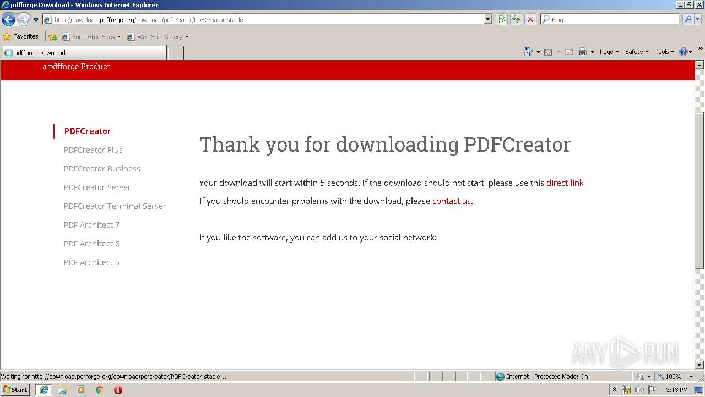The width and height of the screenshot is (705, 397).
Task: Open Windows Explorer folder taskbar icon
Action: pyautogui.click(x=62, y=390)
